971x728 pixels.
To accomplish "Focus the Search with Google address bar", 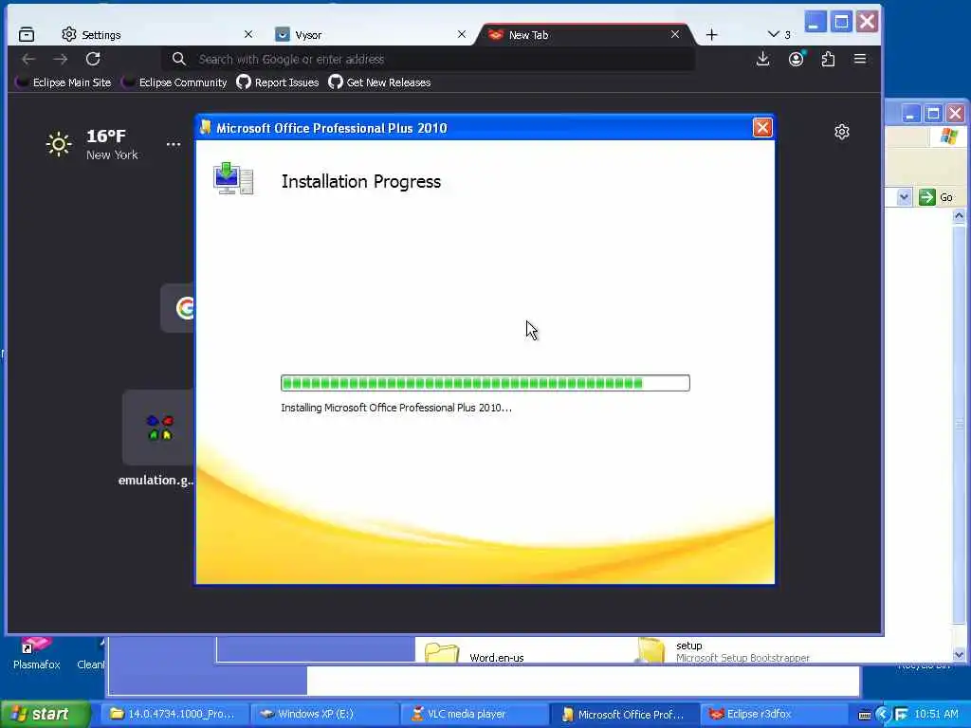I will [429, 60].
